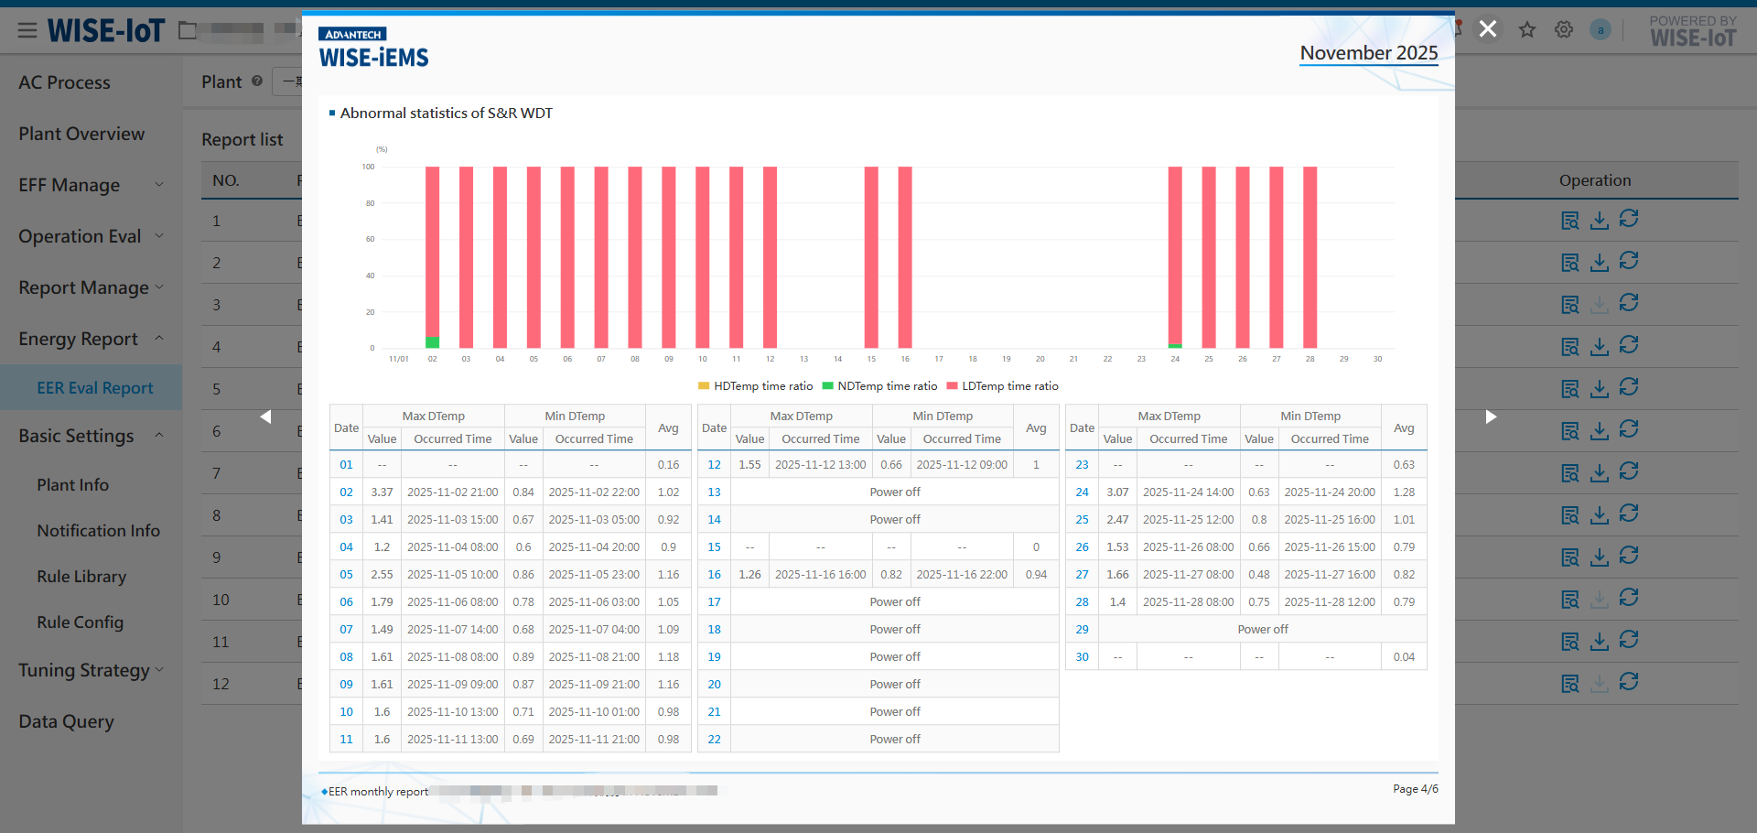This screenshot has height=833, width=1757.
Task: Go to previous report page arrow
Action: point(265,417)
